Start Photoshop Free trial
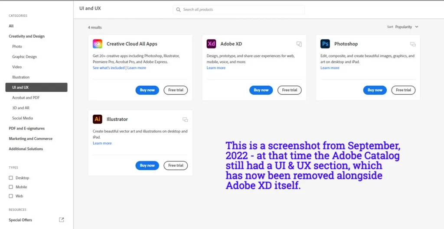The image size is (444, 229). (x=403, y=90)
